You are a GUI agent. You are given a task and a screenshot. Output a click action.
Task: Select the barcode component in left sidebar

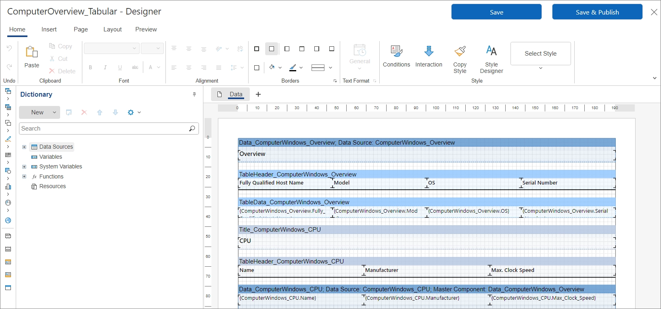(8, 155)
